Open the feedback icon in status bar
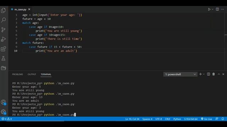Viewport: 227px width, 127px height. 217,119
